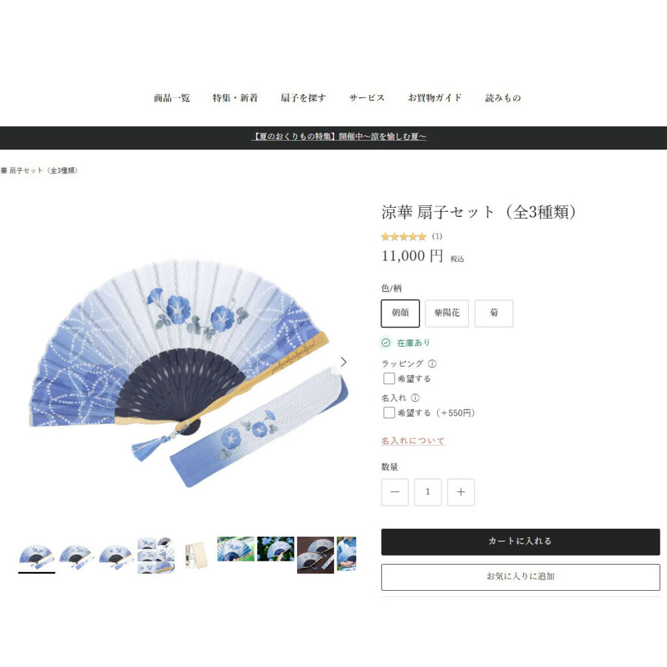Open the お買物ガイド menu item

(434, 98)
